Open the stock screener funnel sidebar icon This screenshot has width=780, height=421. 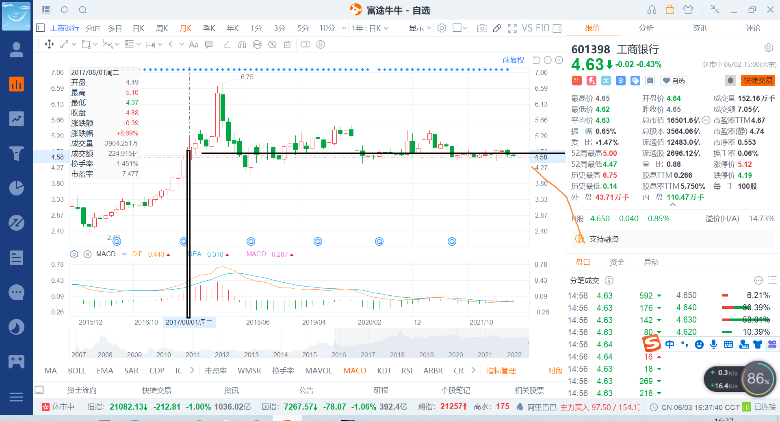click(16, 153)
